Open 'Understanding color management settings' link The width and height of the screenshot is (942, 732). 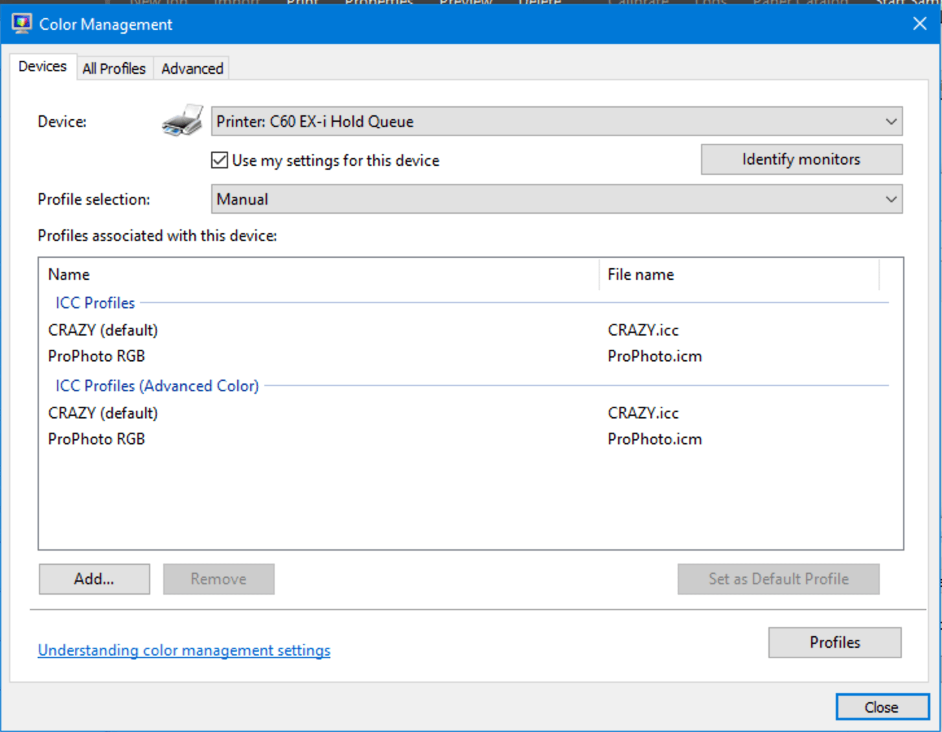click(184, 650)
